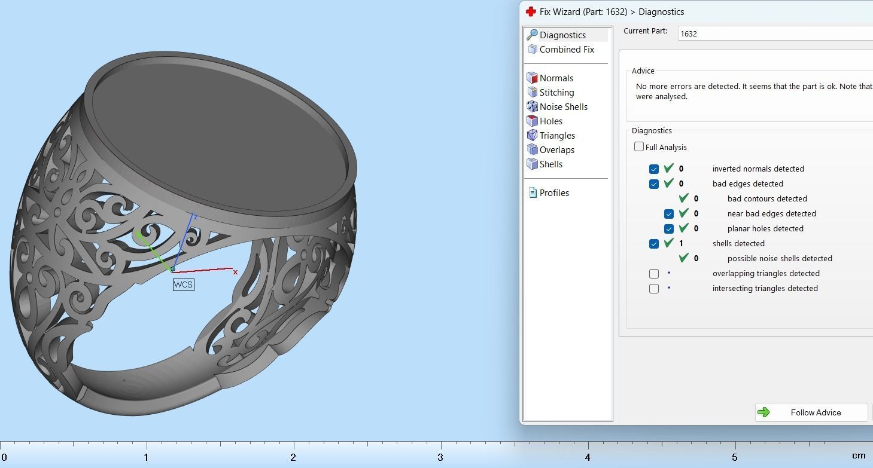Click green checkmark beside shells detected

coord(669,243)
